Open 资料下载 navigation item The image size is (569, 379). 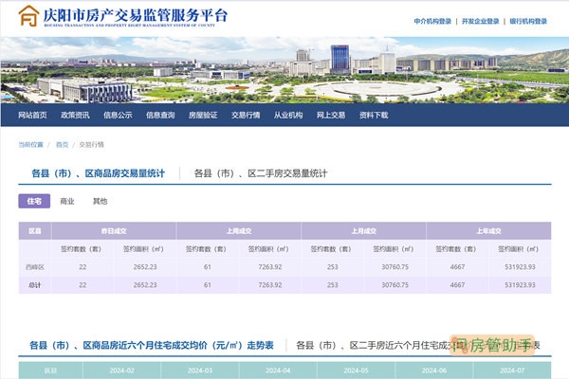tap(374, 115)
